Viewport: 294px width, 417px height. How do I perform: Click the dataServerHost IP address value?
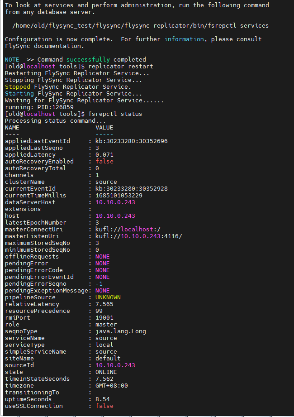(115, 202)
